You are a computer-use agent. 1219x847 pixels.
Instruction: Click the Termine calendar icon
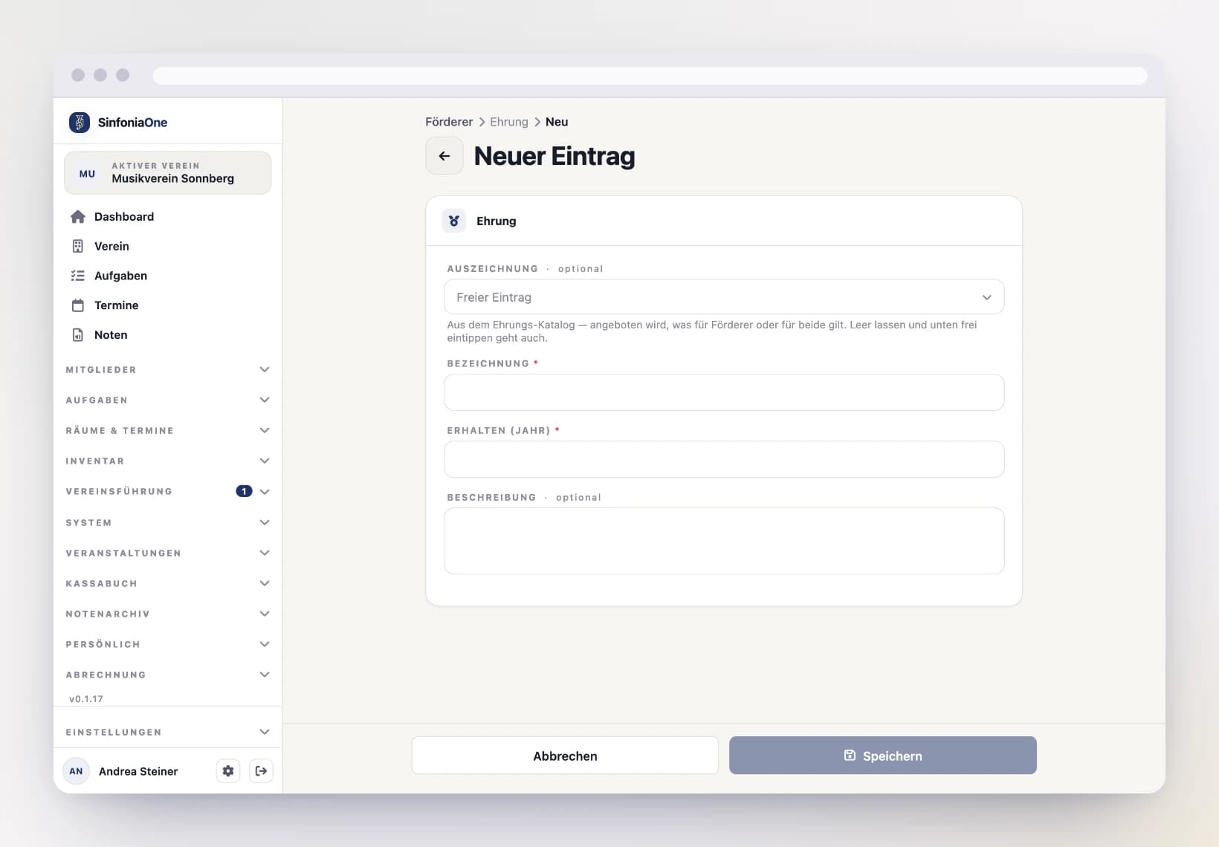[x=77, y=305]
